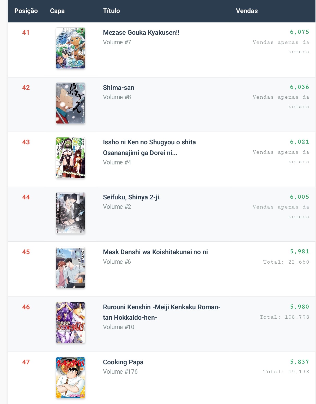Click the Cooking Papa volume 176 cover
Image resolution: width=316 pixels, height=404 pixels.
tap(70, 378)
